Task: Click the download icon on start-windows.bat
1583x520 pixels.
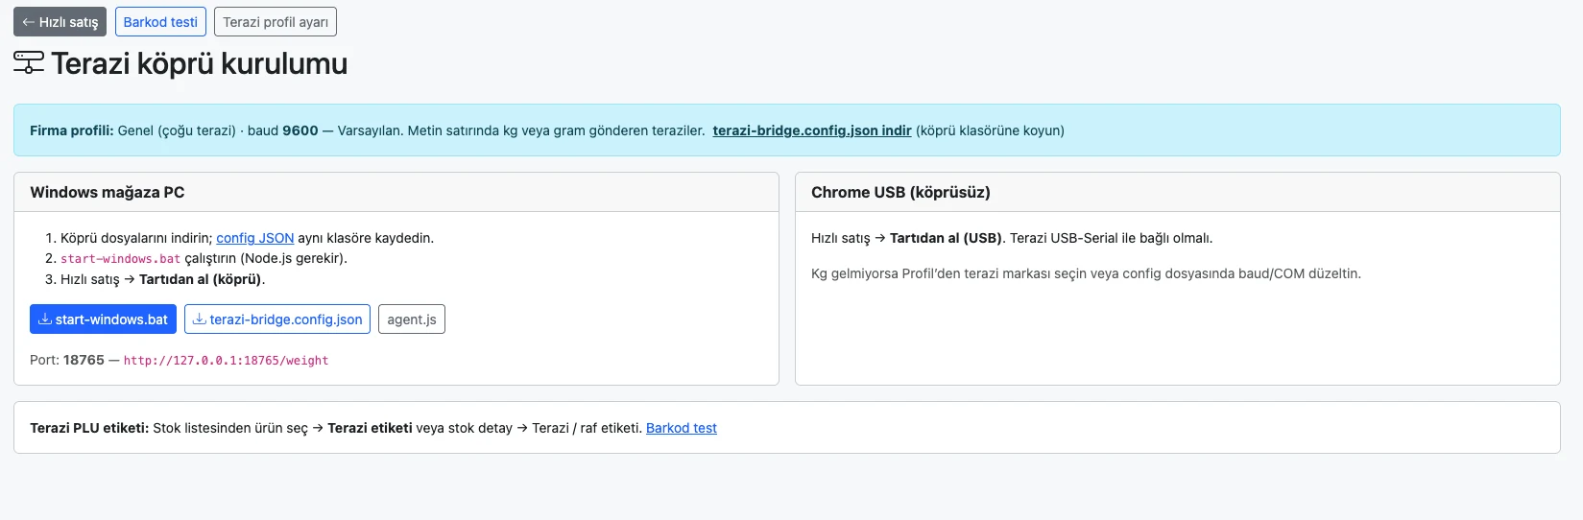Action: (x=45, y=319)
